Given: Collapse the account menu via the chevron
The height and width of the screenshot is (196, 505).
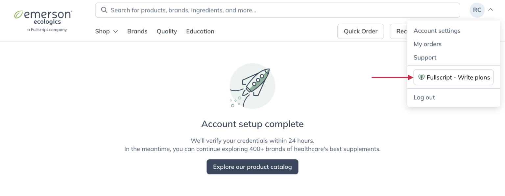Looking at the screenshot, I should point(491,10).
